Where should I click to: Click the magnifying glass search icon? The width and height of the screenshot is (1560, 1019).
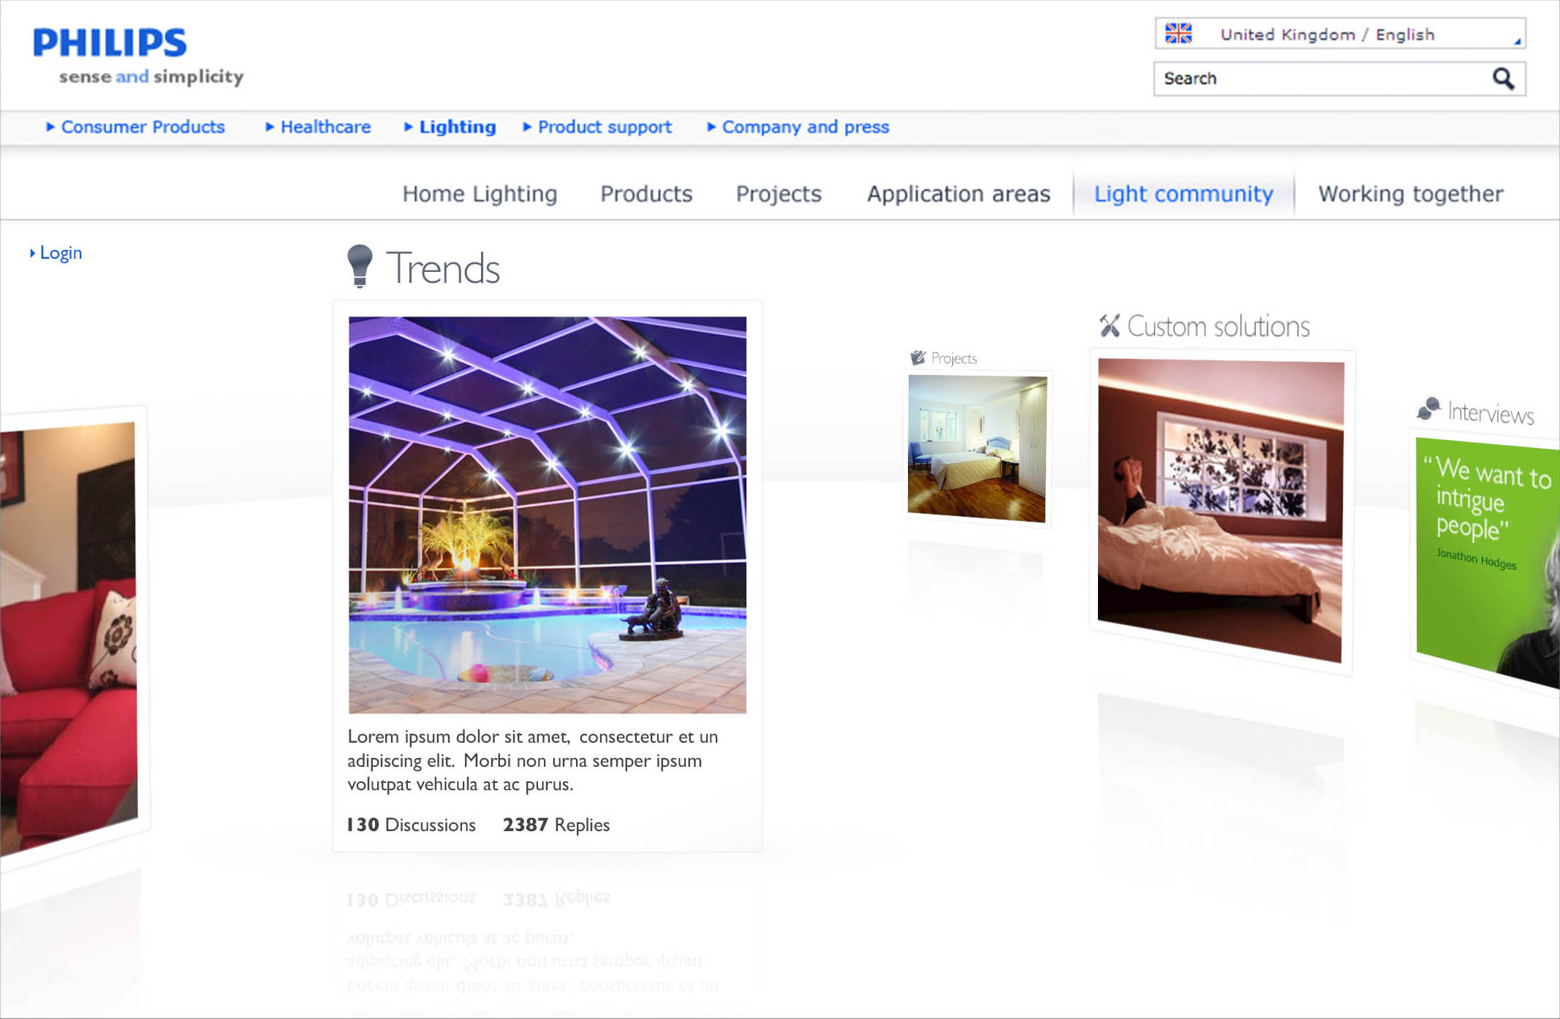(x=1503, y=78)
